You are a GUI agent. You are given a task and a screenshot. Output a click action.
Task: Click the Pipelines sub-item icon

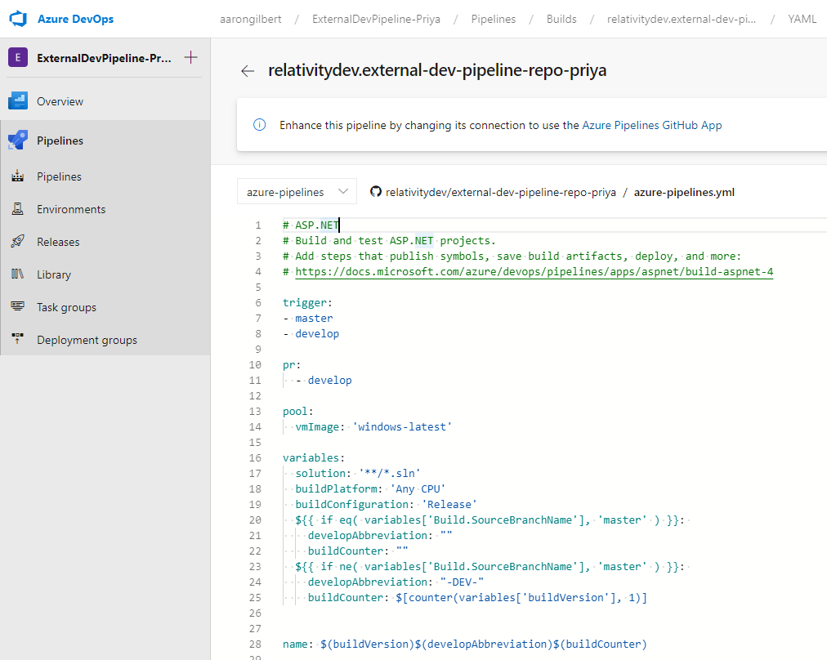18,176
